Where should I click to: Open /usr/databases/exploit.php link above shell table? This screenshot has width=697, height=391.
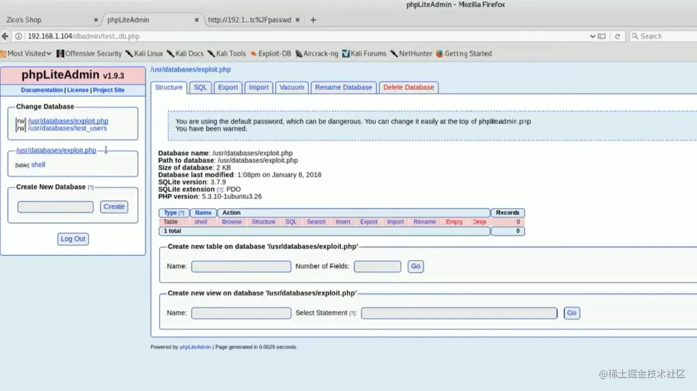pos(56,150)
